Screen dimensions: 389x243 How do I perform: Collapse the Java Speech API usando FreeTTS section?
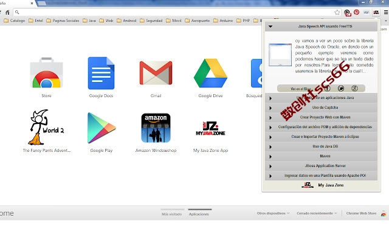321,26
